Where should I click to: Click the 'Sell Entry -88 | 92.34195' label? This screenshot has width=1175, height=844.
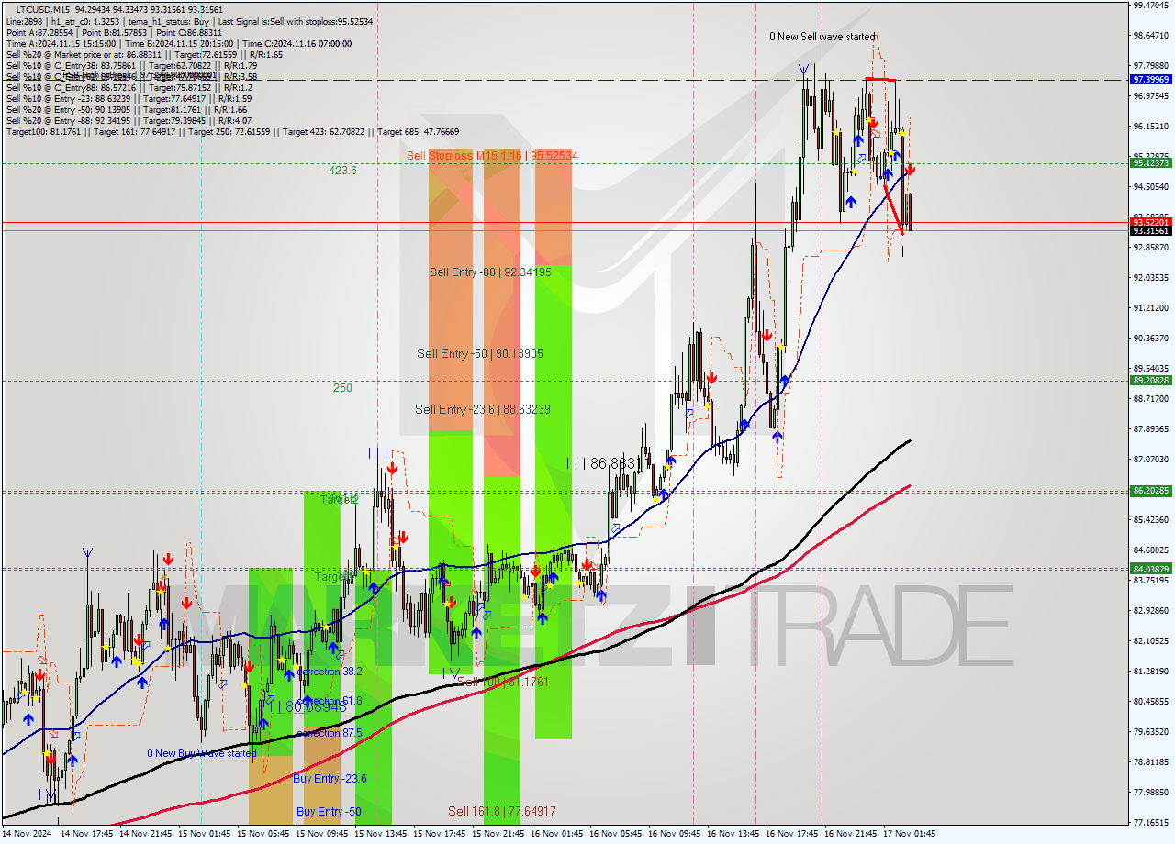coord(490,272)
